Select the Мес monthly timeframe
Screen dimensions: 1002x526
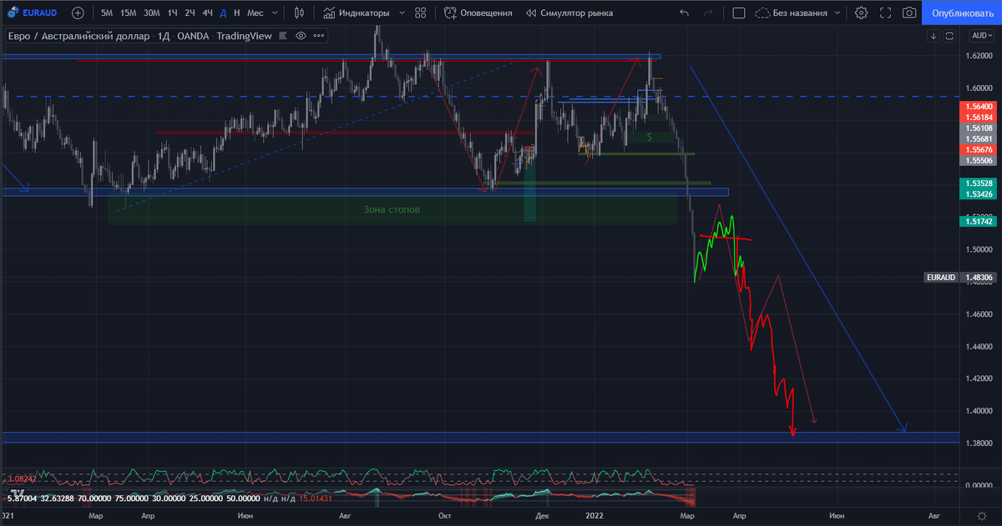(x=255, y=13)
